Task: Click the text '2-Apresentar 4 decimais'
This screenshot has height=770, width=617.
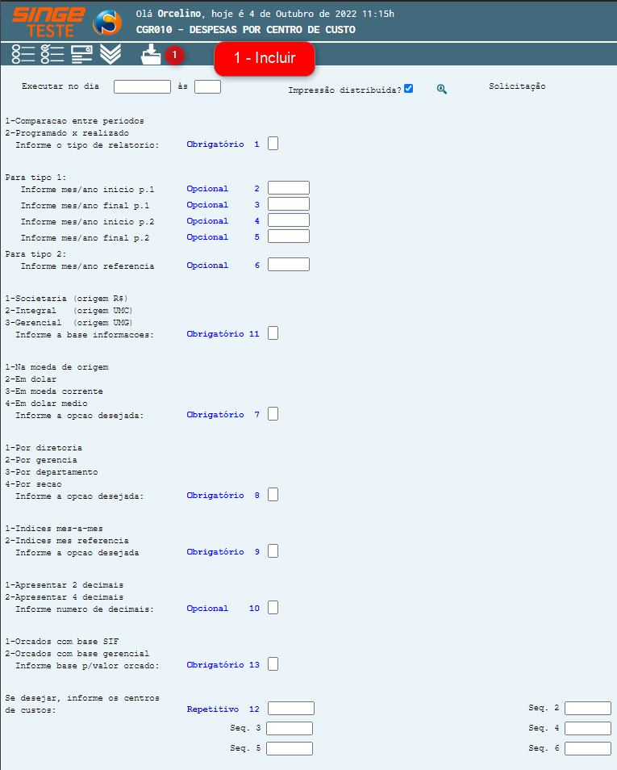Action: [x=65, y=597]
